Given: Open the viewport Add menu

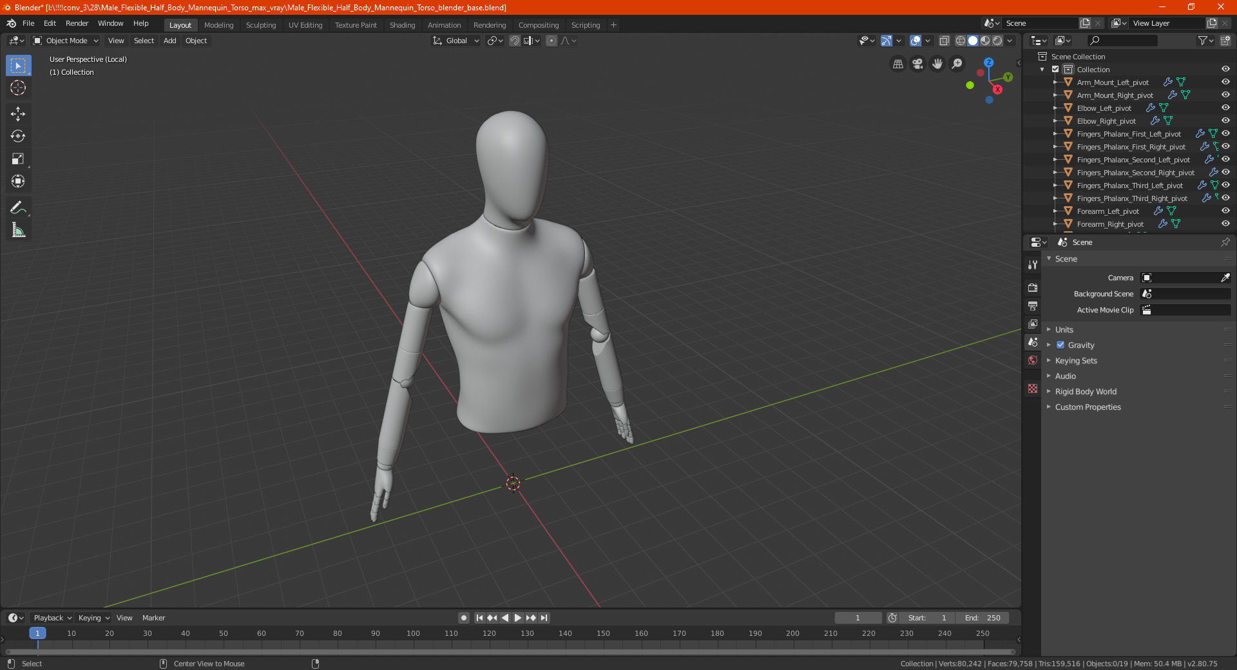Looking at the screenshot, I should pos(170,41).
